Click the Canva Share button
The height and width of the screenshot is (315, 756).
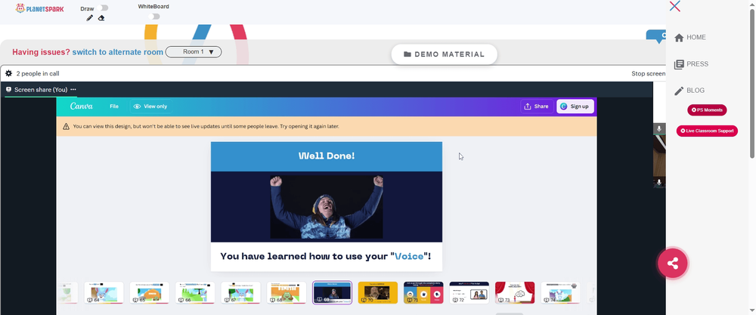point(537,107)
